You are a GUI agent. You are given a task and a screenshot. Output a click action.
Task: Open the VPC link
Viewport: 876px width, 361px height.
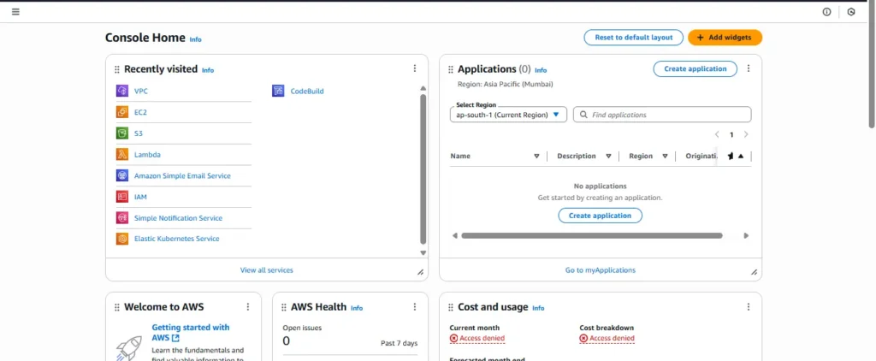pyautogui.click(x=141, y=91)
